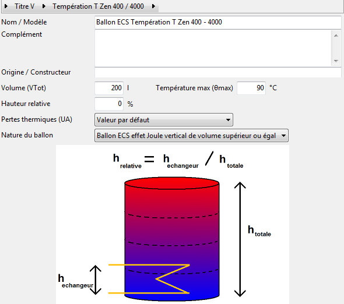344x304 pixels.
Task: Edit the Température max value 90
Action: pyautogui.click(x=251, y=88)
